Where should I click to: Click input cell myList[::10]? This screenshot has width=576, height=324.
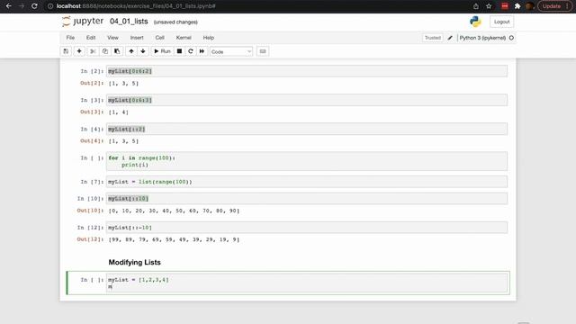coord(307,199)
